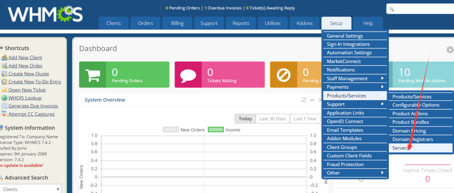Expand the Other submenu in Setup
The height and width of the screenshot is (193, 454).
(x=355, y=173)
